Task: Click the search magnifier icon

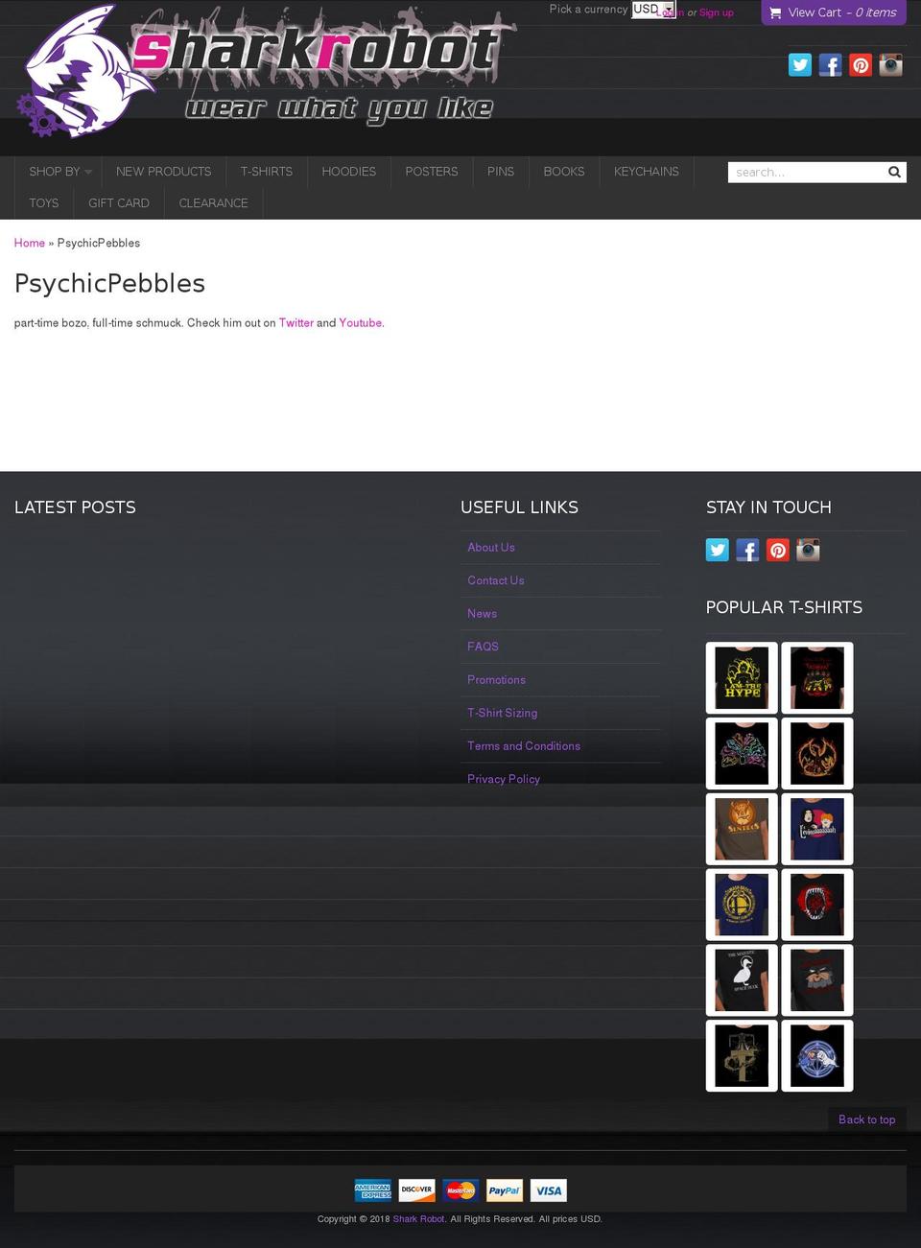Action: 894,172
